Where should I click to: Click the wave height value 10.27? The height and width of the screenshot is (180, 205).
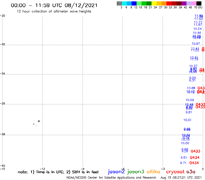[x=193, y=66]
